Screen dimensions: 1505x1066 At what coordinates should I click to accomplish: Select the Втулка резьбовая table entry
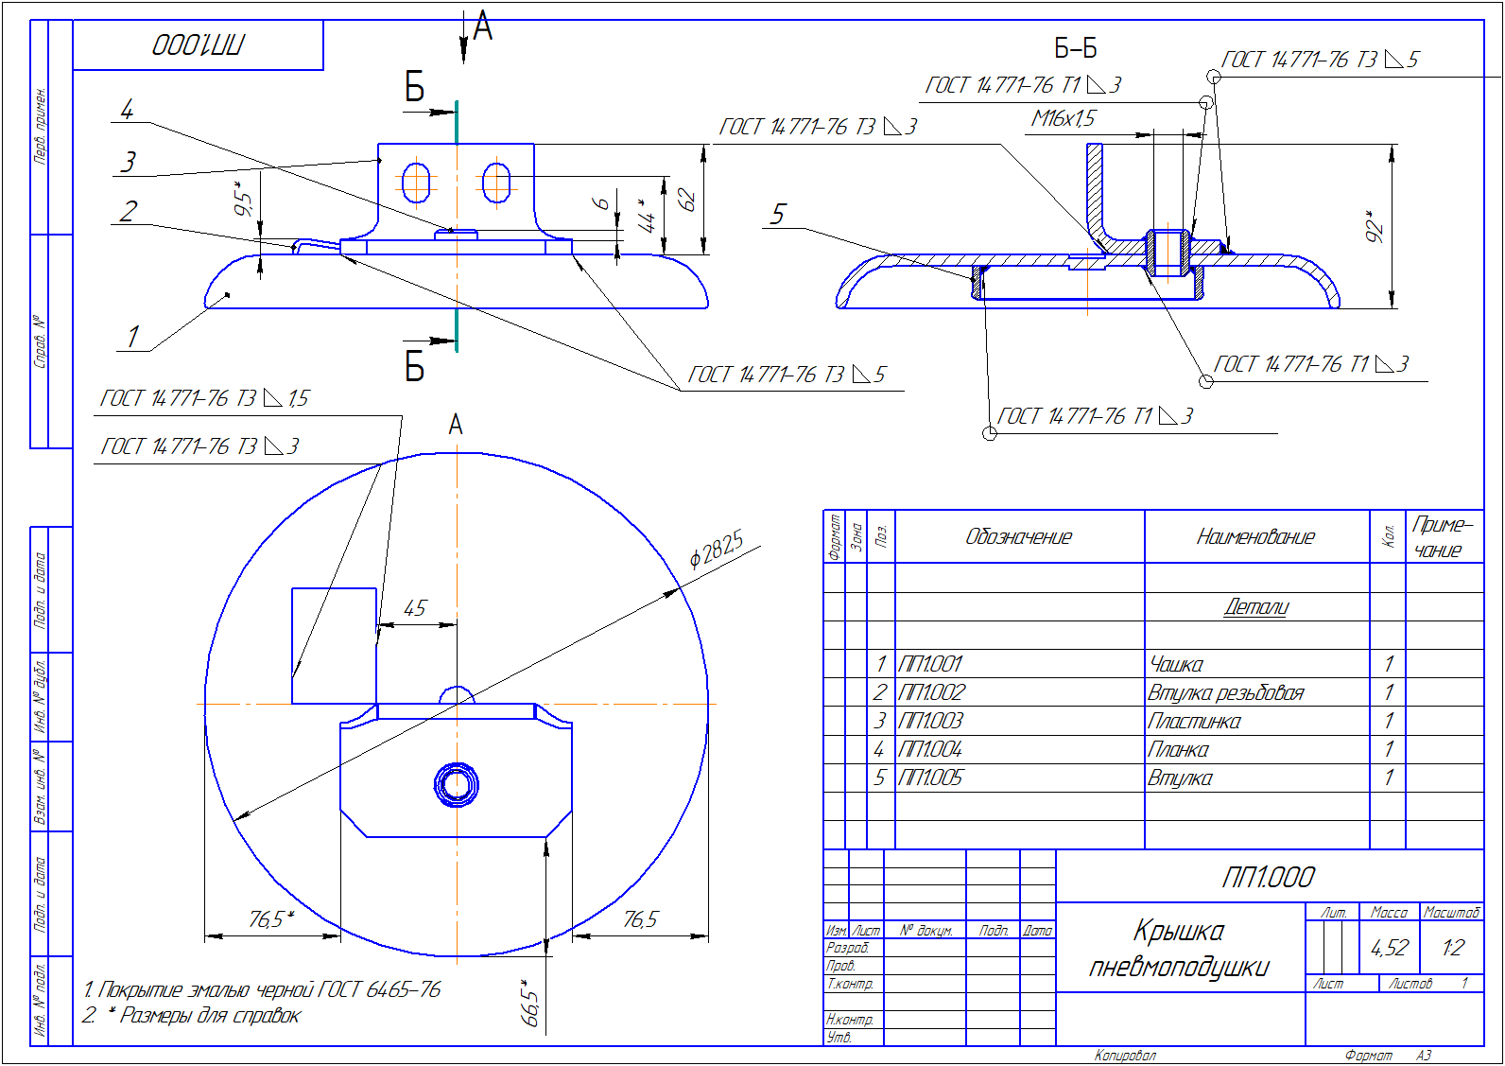(1225, 692)
